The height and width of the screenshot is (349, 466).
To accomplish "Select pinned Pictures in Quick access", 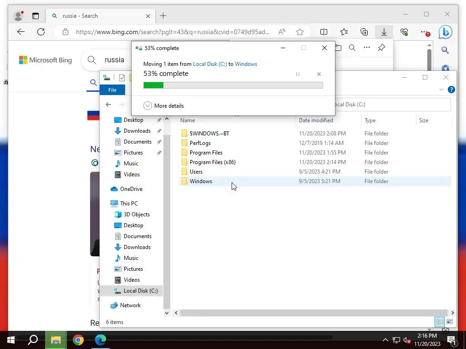I will [x=133, y=153].
